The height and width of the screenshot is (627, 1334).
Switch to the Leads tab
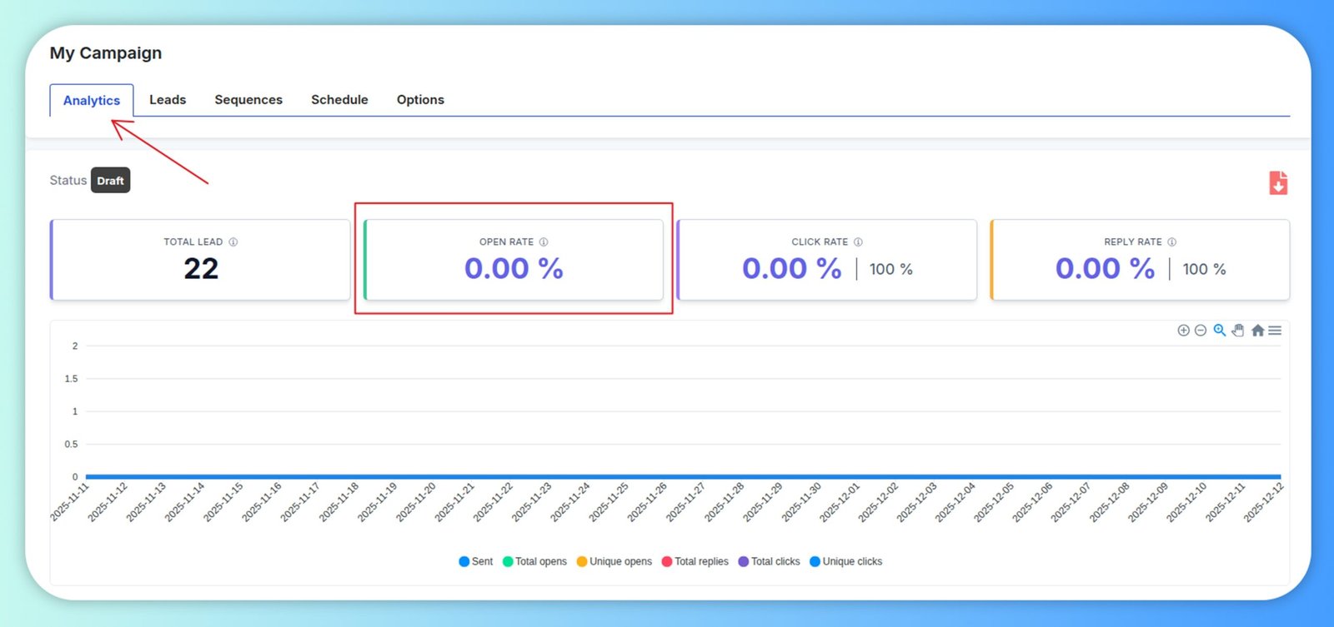click(x=168, y=100)
